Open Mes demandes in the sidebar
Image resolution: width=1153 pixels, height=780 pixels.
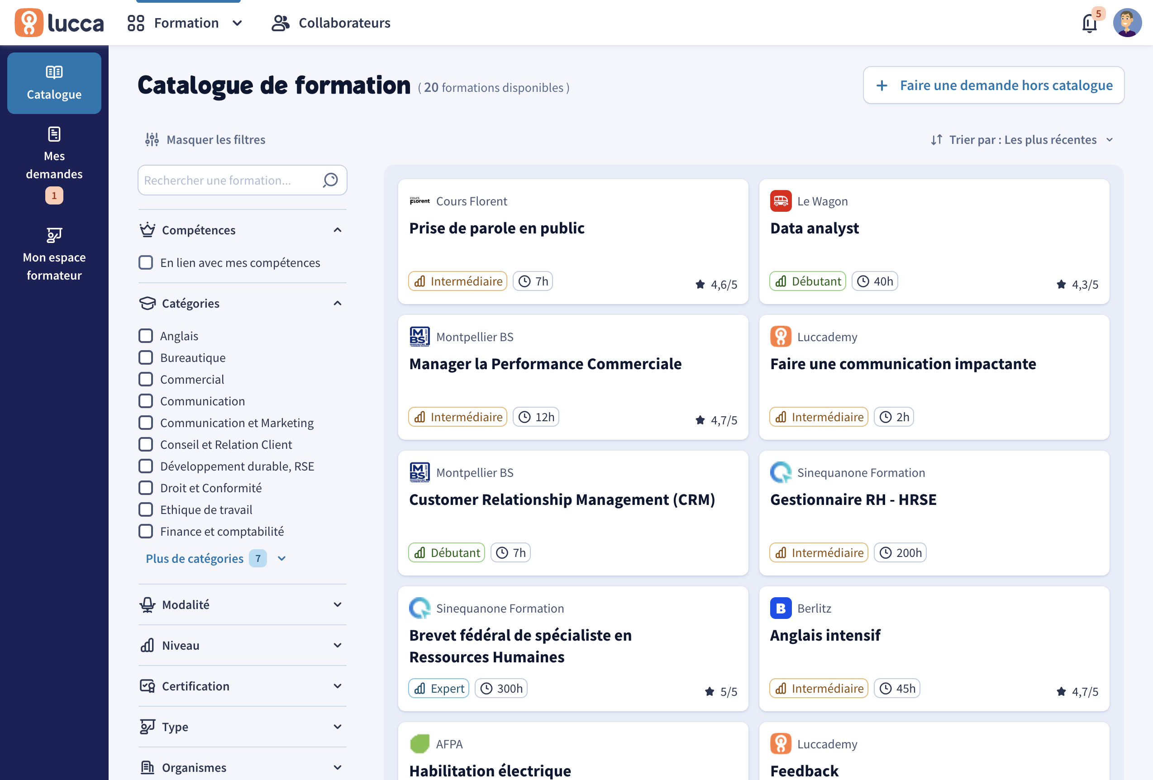[x=54, y=165]
